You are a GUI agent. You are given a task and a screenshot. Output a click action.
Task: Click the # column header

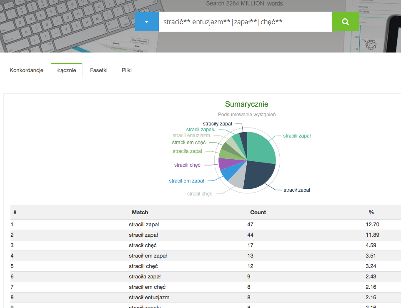click(15, 213)
